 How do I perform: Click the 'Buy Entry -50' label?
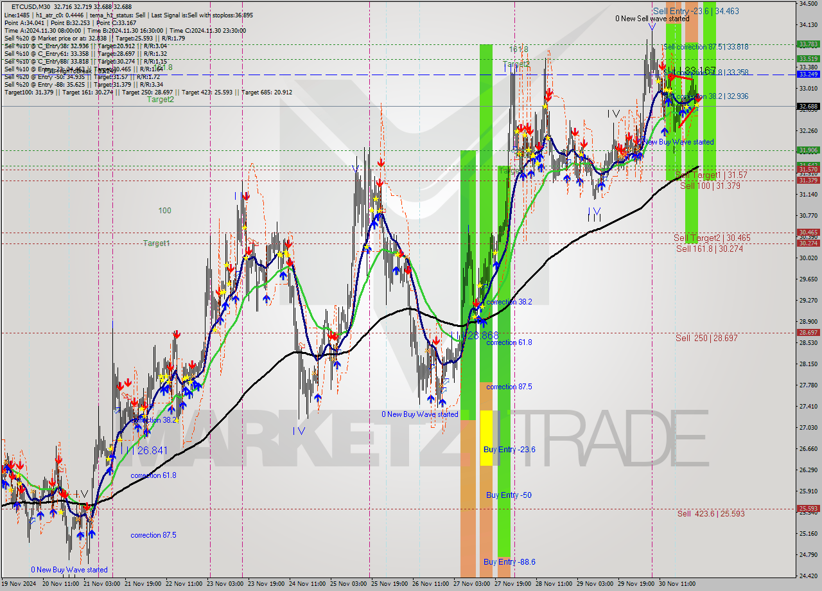coord(509,495)
